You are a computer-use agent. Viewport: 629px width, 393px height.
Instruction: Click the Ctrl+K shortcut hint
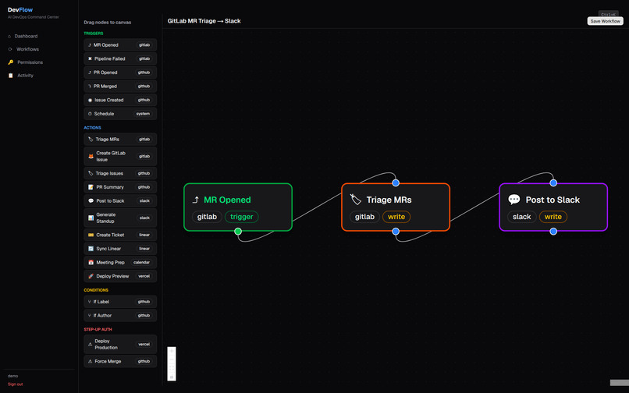pyautogui.click(x=608, y=15)
